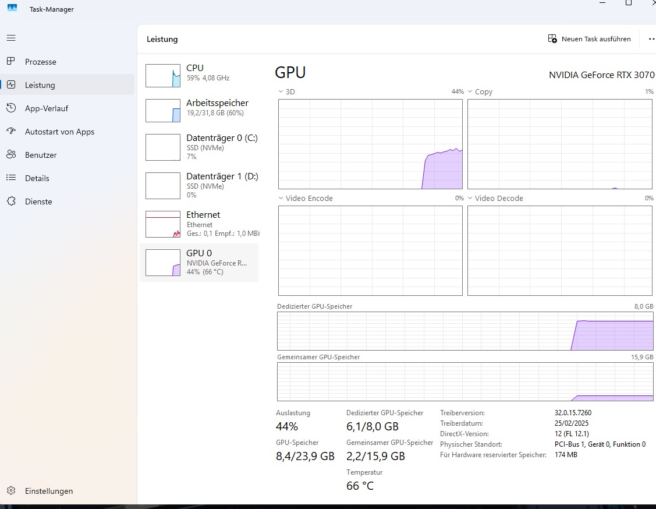656x509 pixels.
Task: Select the Datenträger 0 (C:) thumbnail
Action: click(x=163, y=147)
